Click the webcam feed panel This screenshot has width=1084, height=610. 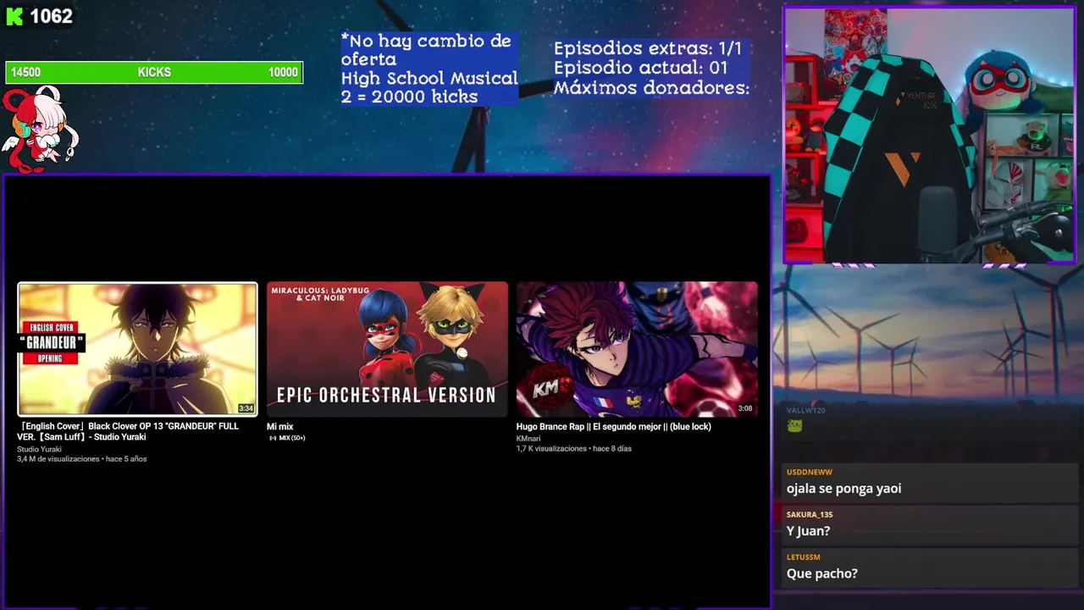tap(929, 136)
